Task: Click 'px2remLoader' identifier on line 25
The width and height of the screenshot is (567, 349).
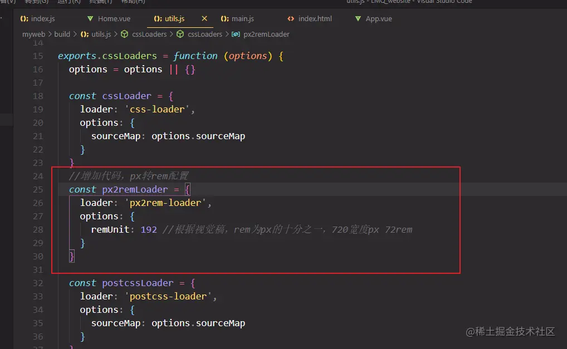Action: (135, 190)
